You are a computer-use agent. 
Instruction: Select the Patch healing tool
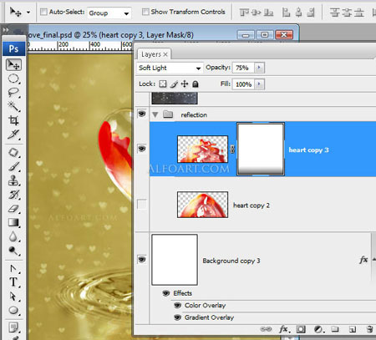click(x=13, y=153)
